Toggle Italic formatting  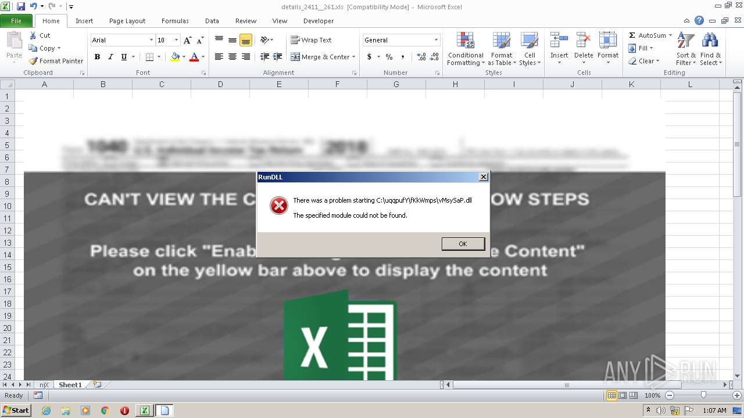pyautogui.click(x=110, y=57)
